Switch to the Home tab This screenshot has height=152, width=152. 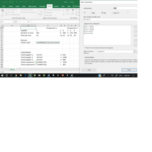(11, 6)
